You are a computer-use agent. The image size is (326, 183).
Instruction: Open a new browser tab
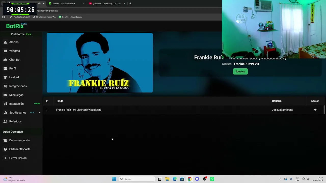click(130, 4)
